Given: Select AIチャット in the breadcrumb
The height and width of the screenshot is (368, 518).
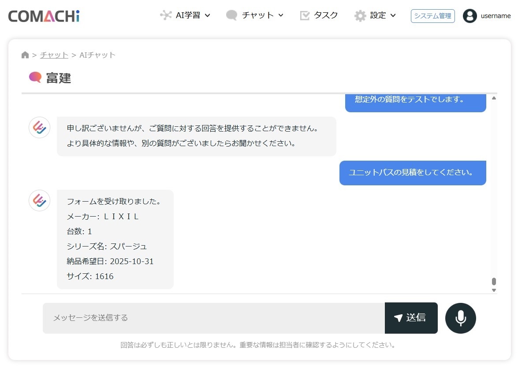Looking at the screenshot, I should click(96, 55).
